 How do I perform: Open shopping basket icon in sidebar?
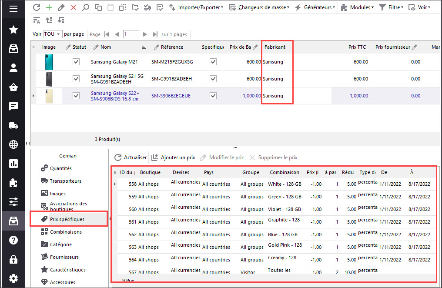13,87
